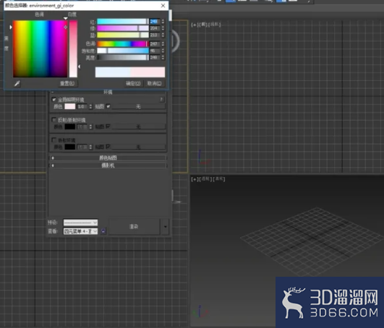The image size is (384, 328).
Task: Lock the render view with the lock icon
Action: tap(103, 231)
